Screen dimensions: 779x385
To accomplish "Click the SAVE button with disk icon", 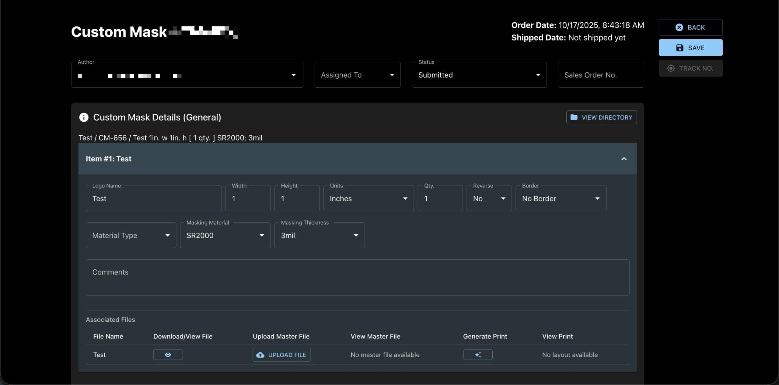I will (690, 48).
